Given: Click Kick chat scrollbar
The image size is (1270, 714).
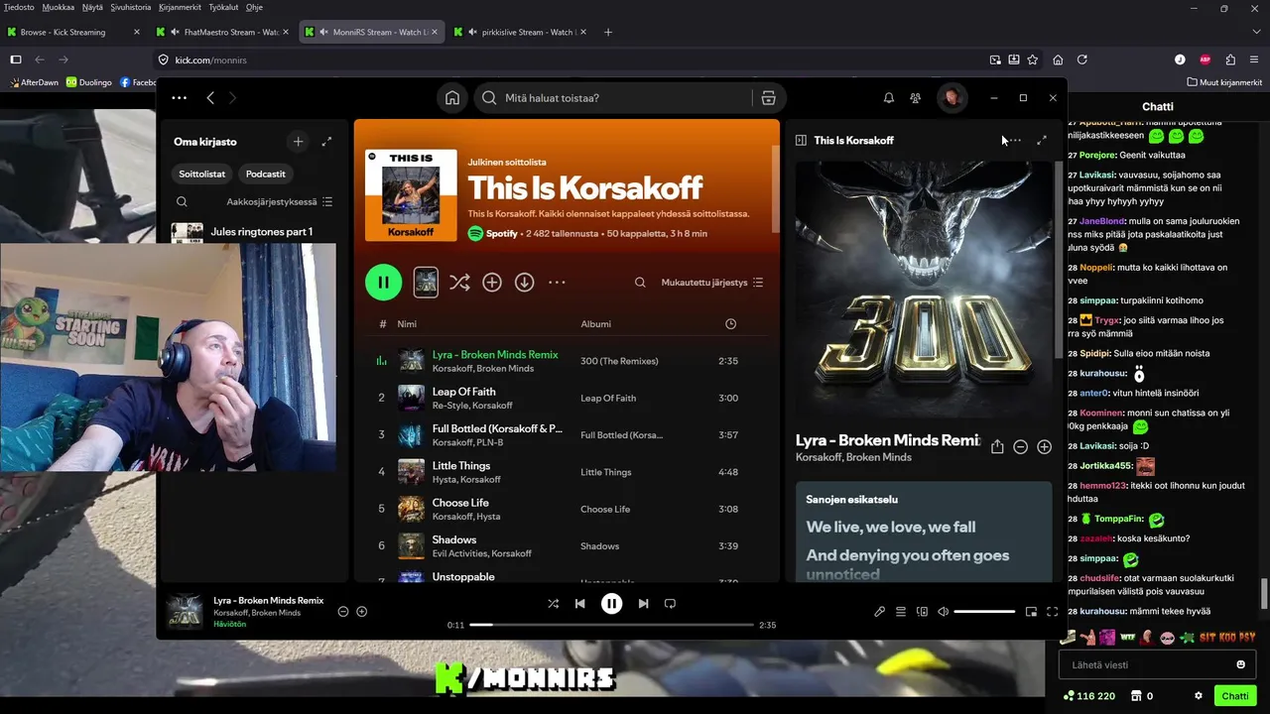Looking at the screenshot, I should pos(1263,593).
